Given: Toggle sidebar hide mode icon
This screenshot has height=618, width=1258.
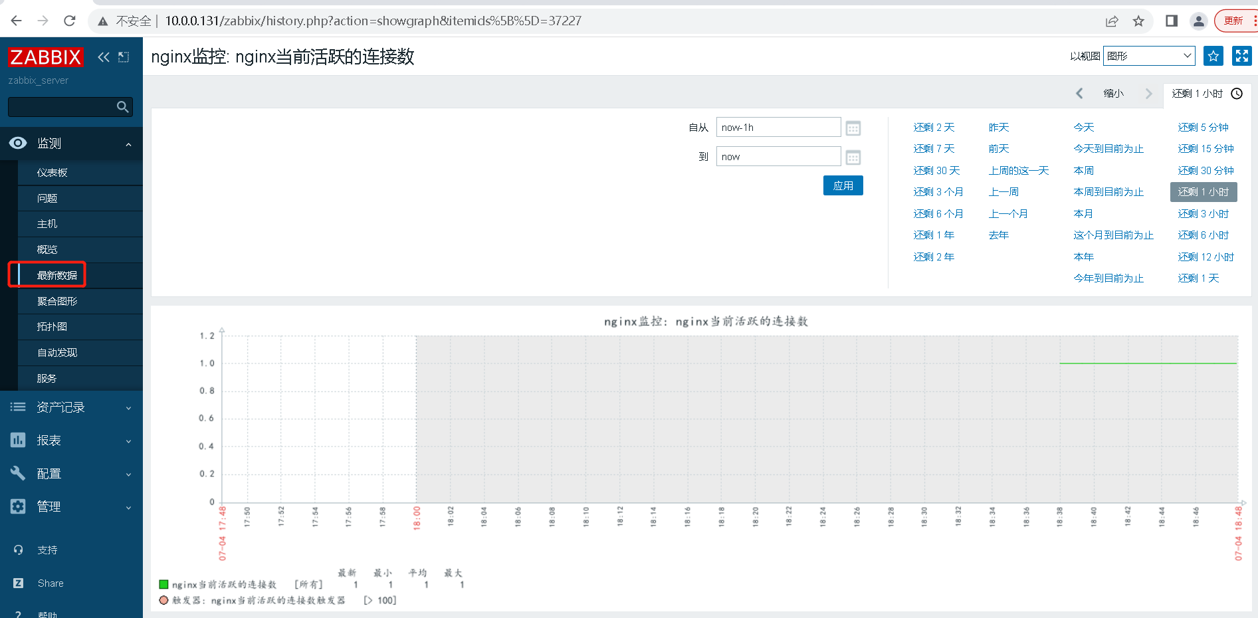Looking at the screenshot, I should 124,57.
